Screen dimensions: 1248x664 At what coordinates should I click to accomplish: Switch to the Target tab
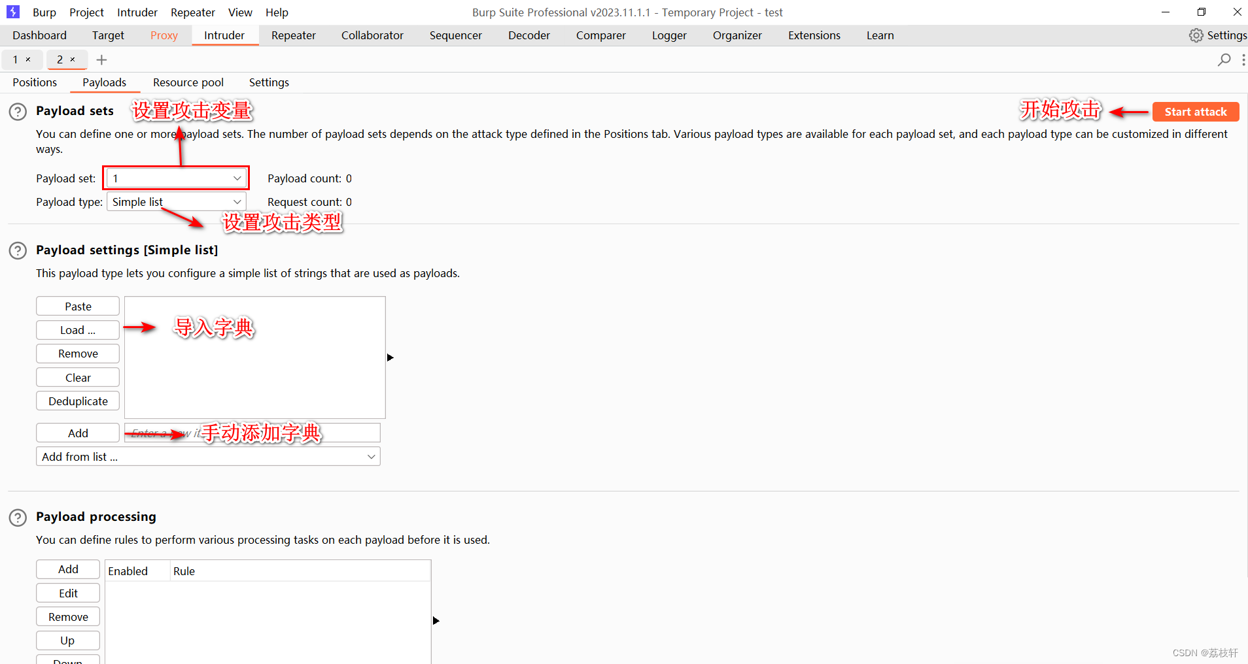[108, 35]
